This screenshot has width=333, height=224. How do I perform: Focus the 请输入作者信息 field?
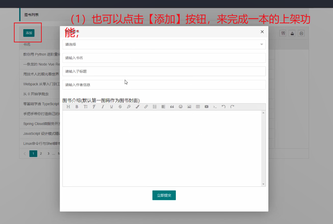point(164,85)
